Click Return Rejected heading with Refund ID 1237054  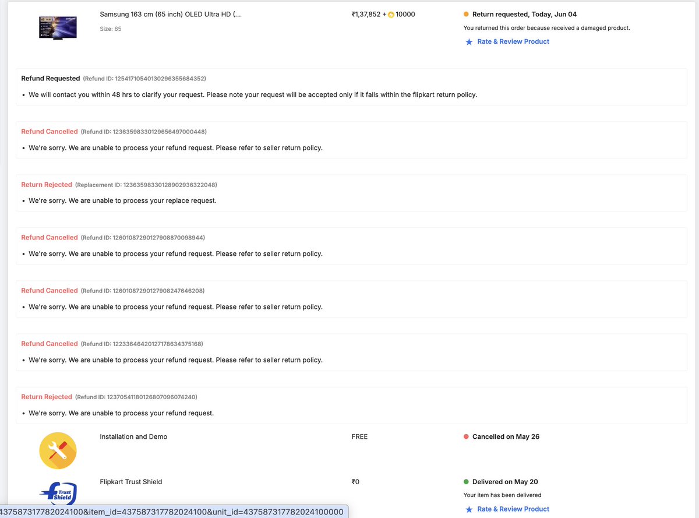pyautogui.click(x=47, y=396)
